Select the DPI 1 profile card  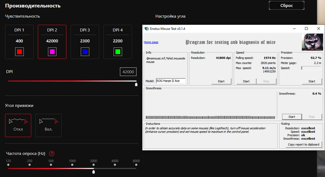(19, 42)
